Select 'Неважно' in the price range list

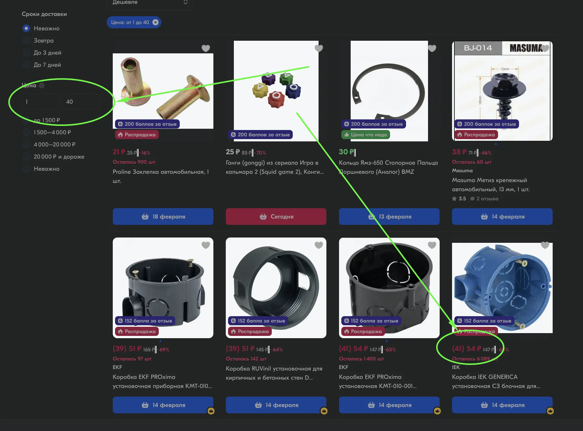coord(26,169)
